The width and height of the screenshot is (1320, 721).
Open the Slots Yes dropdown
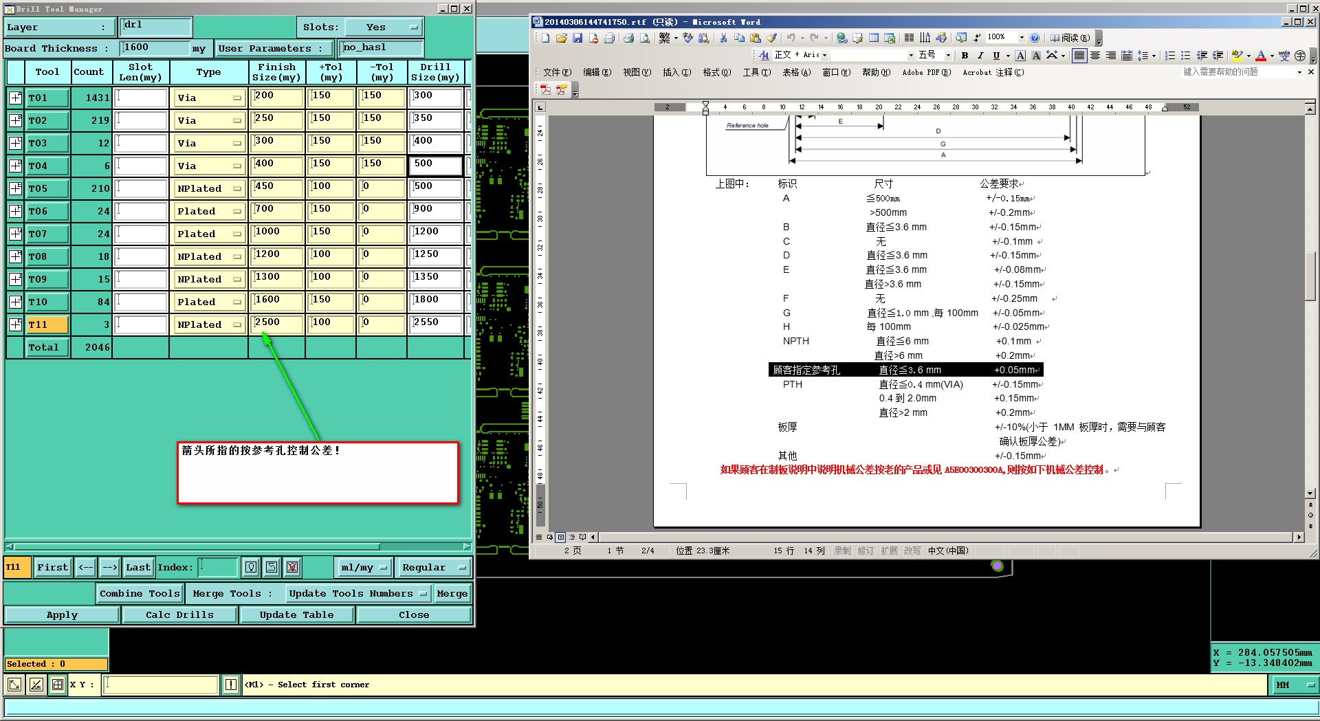tap(383, 27)
